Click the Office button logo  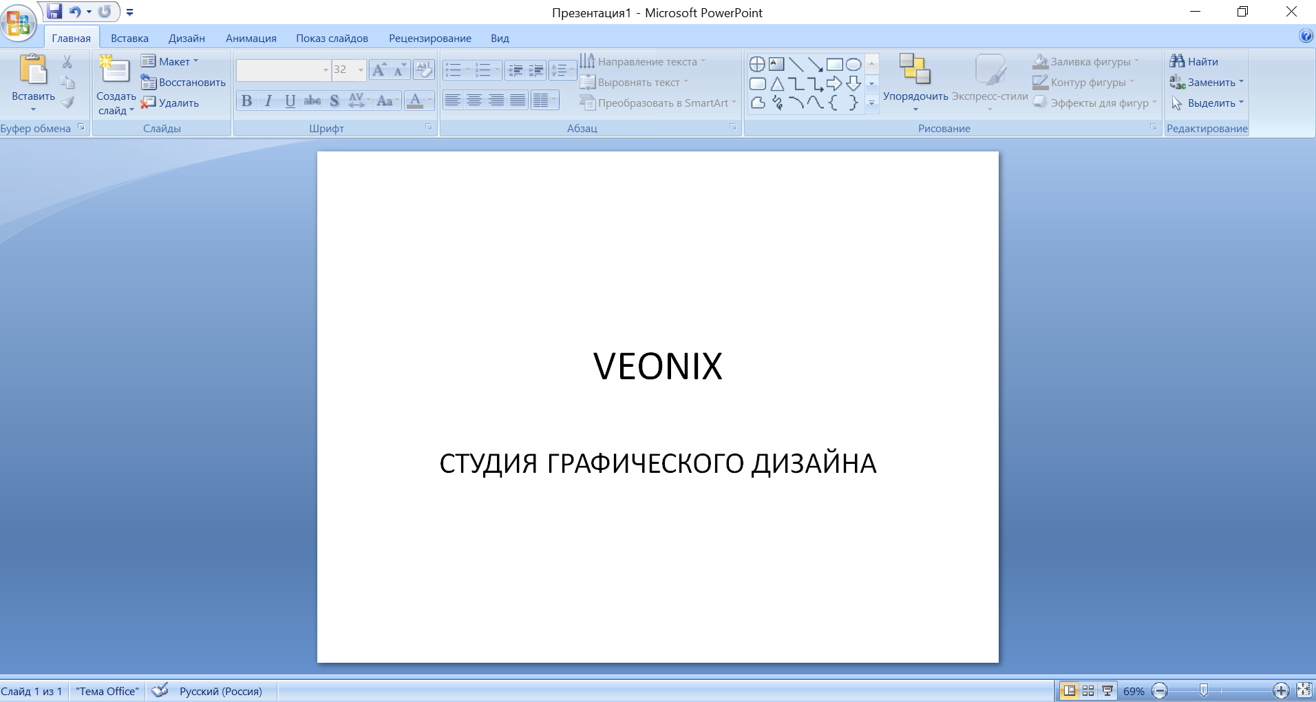tap(19, 22)
